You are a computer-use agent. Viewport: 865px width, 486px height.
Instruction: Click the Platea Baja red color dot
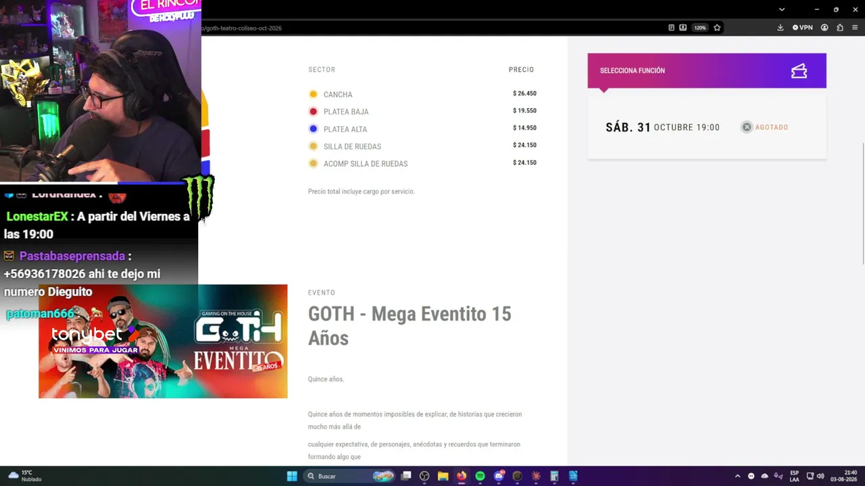313,111
